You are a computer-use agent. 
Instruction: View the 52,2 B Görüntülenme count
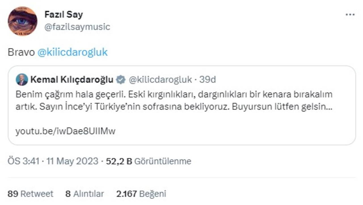click(148, 161)
